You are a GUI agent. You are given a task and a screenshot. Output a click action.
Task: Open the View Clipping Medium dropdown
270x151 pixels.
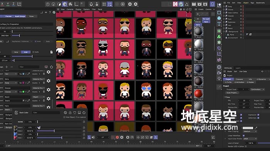(x=250, y=131)
